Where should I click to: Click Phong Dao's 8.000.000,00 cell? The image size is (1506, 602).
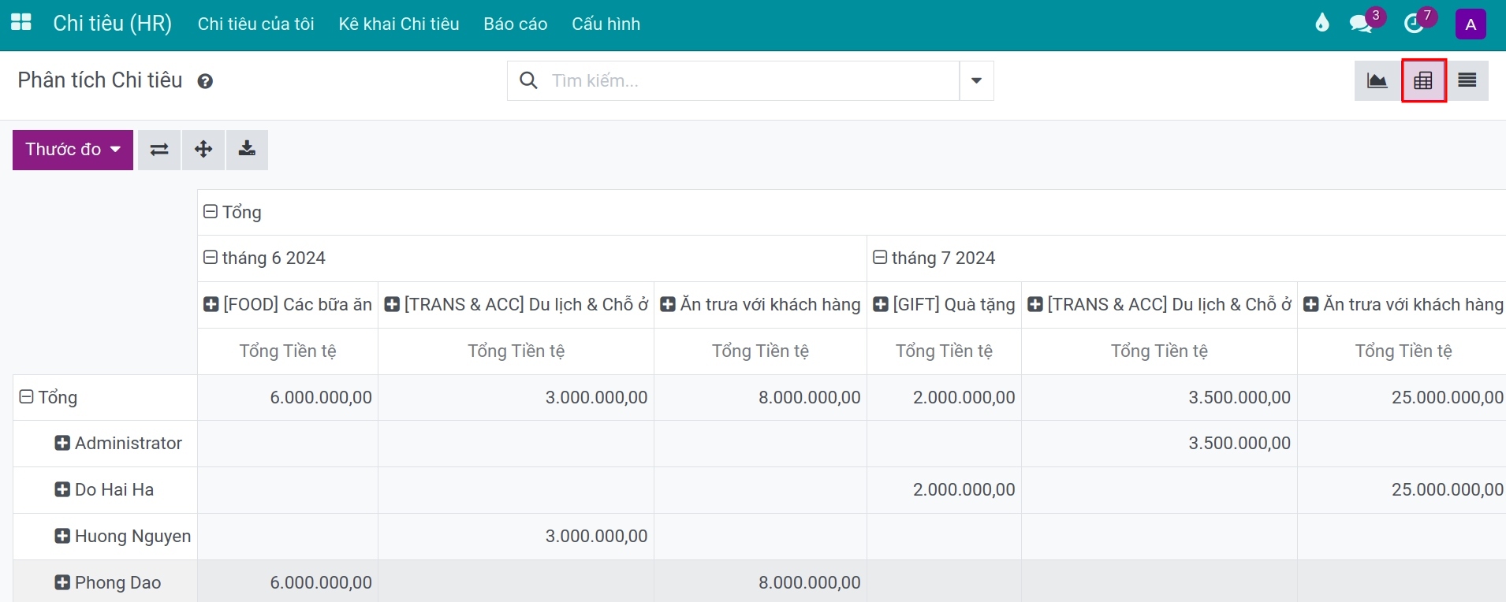tap(761, 582)
